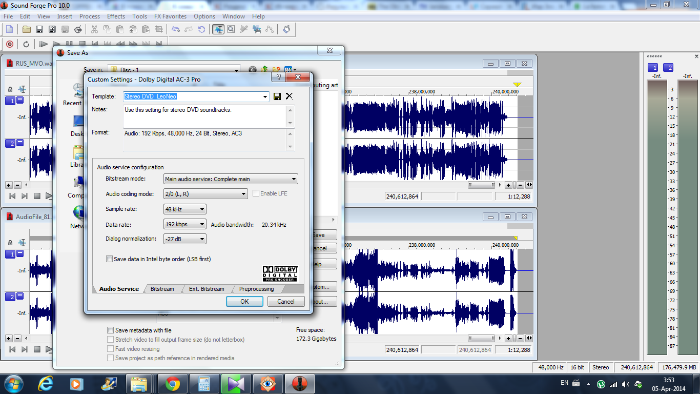Viewport: 700px width, 394px height.
Task: Click the Notes text field
Action: (x=205, y=116)
